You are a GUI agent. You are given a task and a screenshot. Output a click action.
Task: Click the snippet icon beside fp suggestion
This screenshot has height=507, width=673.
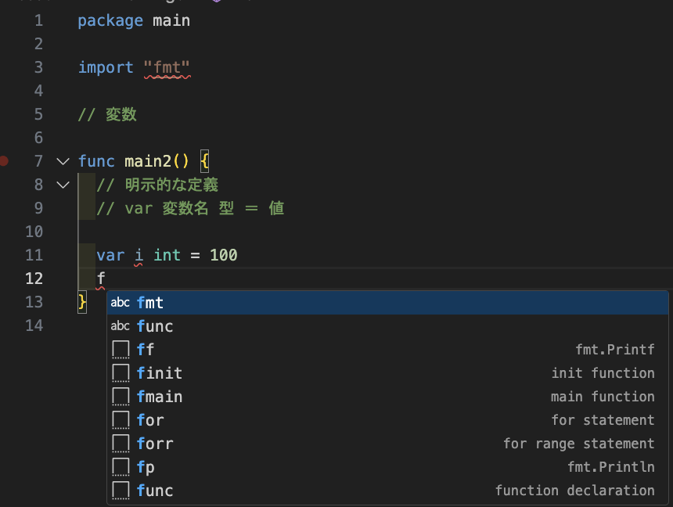(121, 466)
